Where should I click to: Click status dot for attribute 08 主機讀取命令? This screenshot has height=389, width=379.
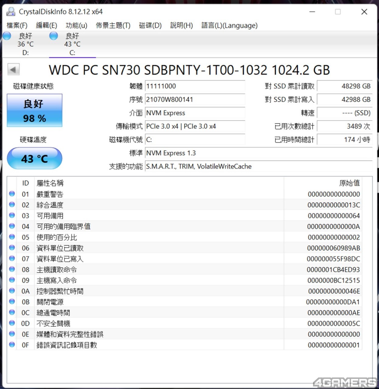12,269
